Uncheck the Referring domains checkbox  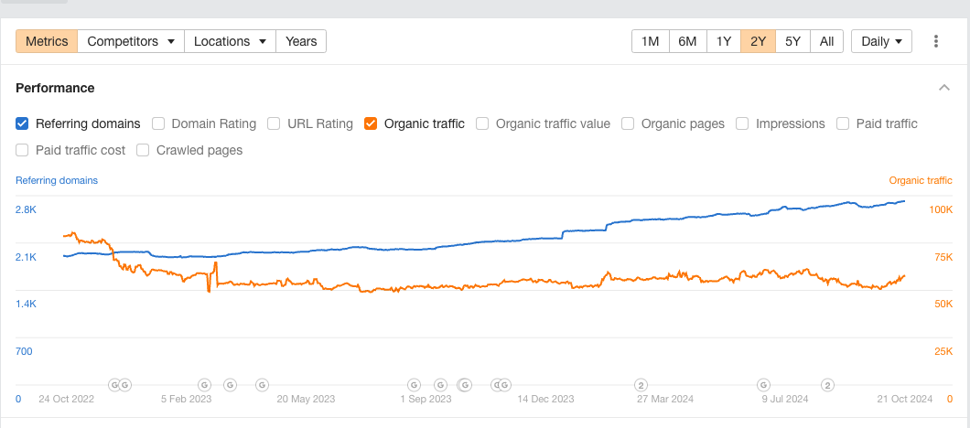pyautogui.click(x=23, y=123)
